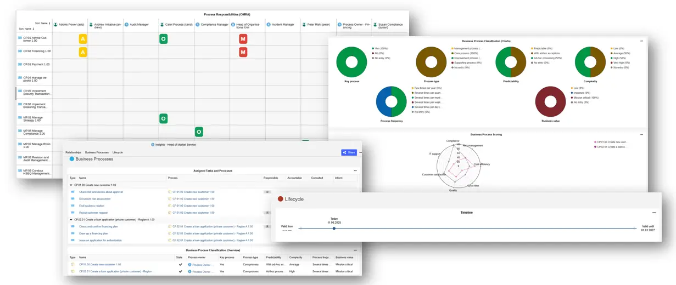Click the red M badge in the CP.02 Financing row
The image size is (676, 285).
click(243, 52)
